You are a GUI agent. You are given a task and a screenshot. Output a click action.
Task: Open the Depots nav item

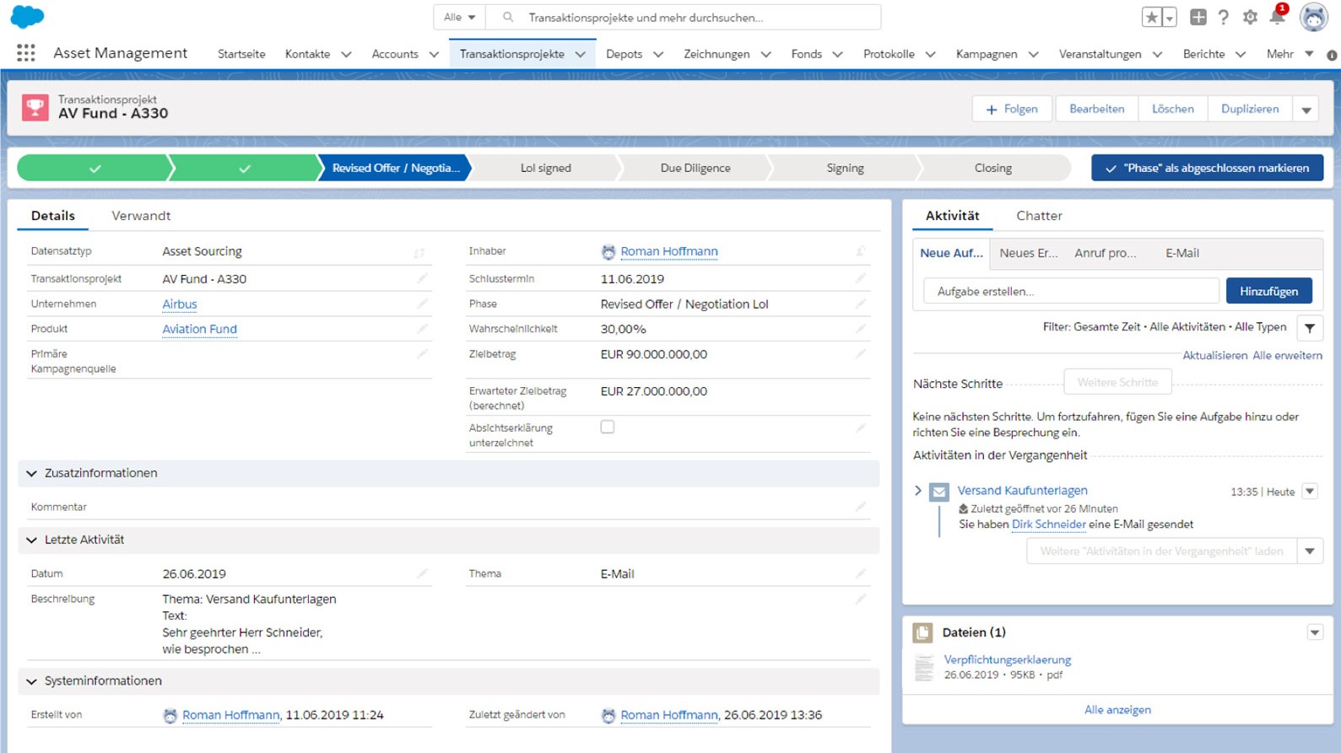tap(624, 54)
